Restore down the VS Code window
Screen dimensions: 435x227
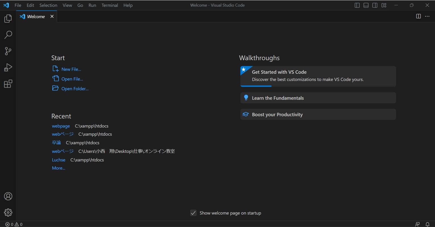tap(412, 5)
